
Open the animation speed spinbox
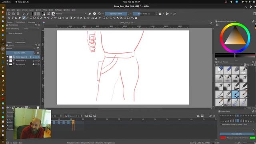[76, 116]
